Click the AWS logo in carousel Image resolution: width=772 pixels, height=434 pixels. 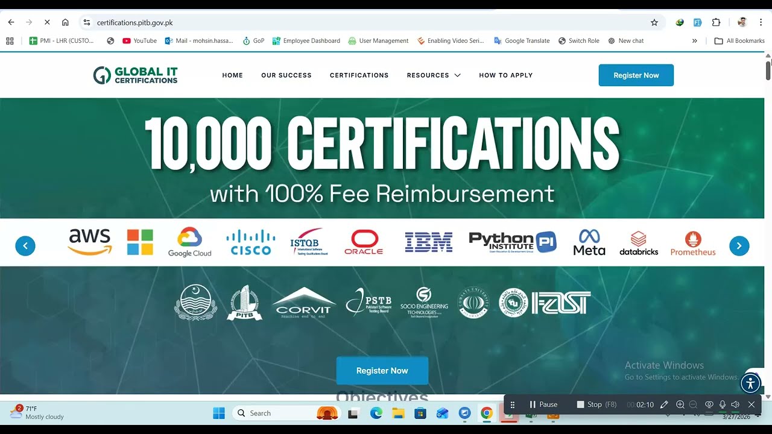[90, 242]
